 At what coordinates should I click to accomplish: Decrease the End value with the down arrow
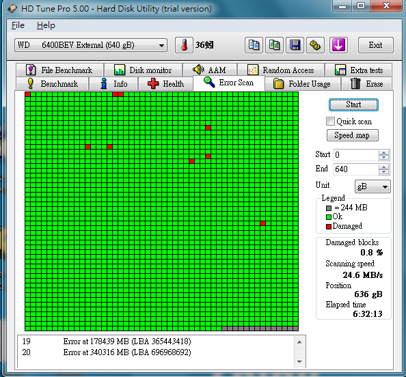point(383,172)
